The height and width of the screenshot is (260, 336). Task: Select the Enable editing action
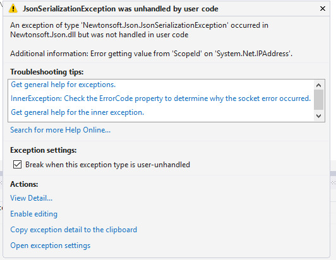coord(34,214)
